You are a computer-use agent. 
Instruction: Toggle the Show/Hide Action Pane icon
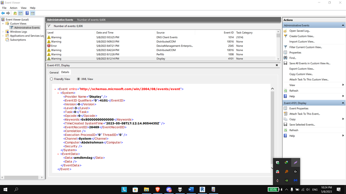point(33,13)
